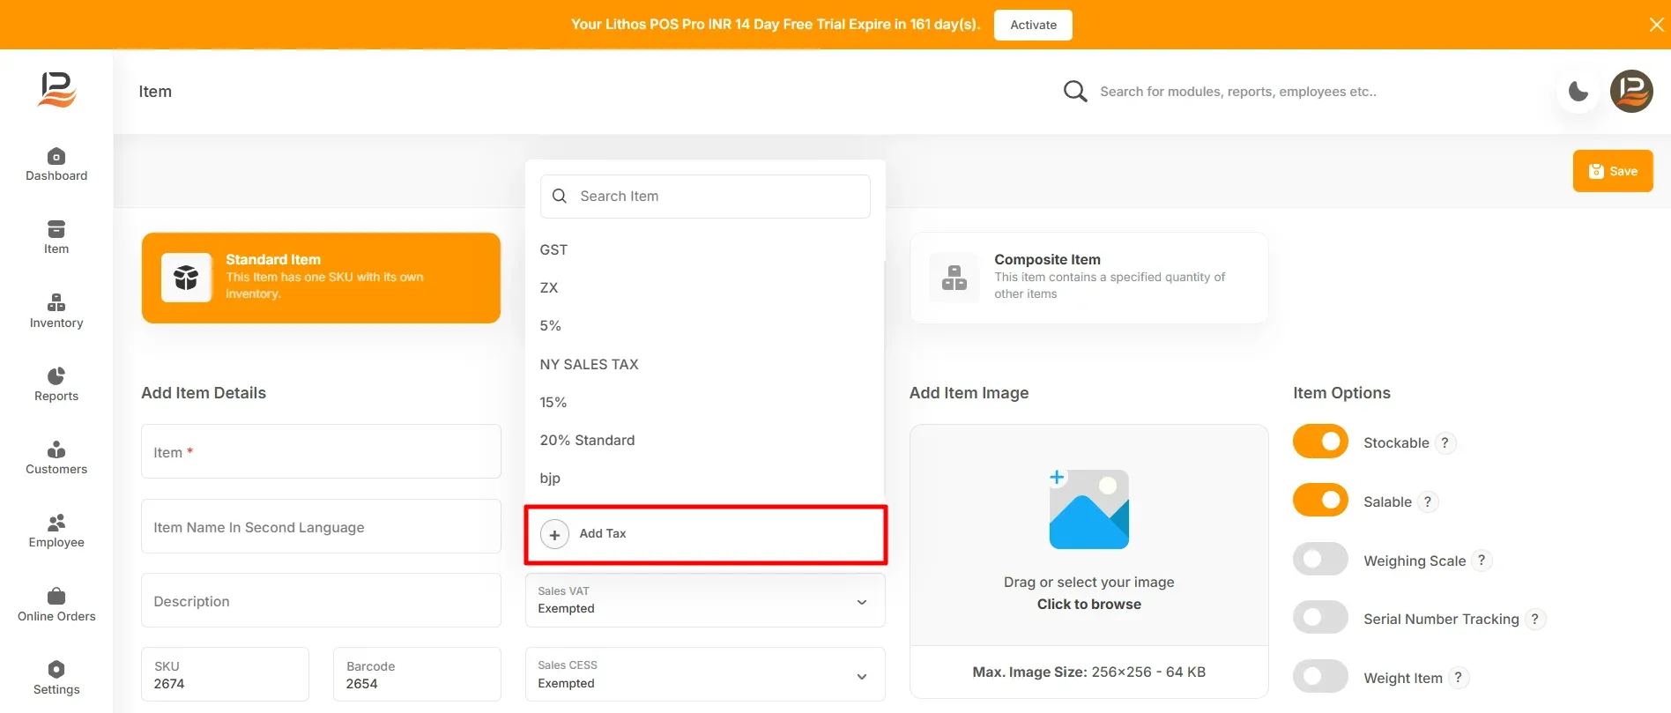
Task: Switch to dark mode moon icon
Action: (1578, 92)
